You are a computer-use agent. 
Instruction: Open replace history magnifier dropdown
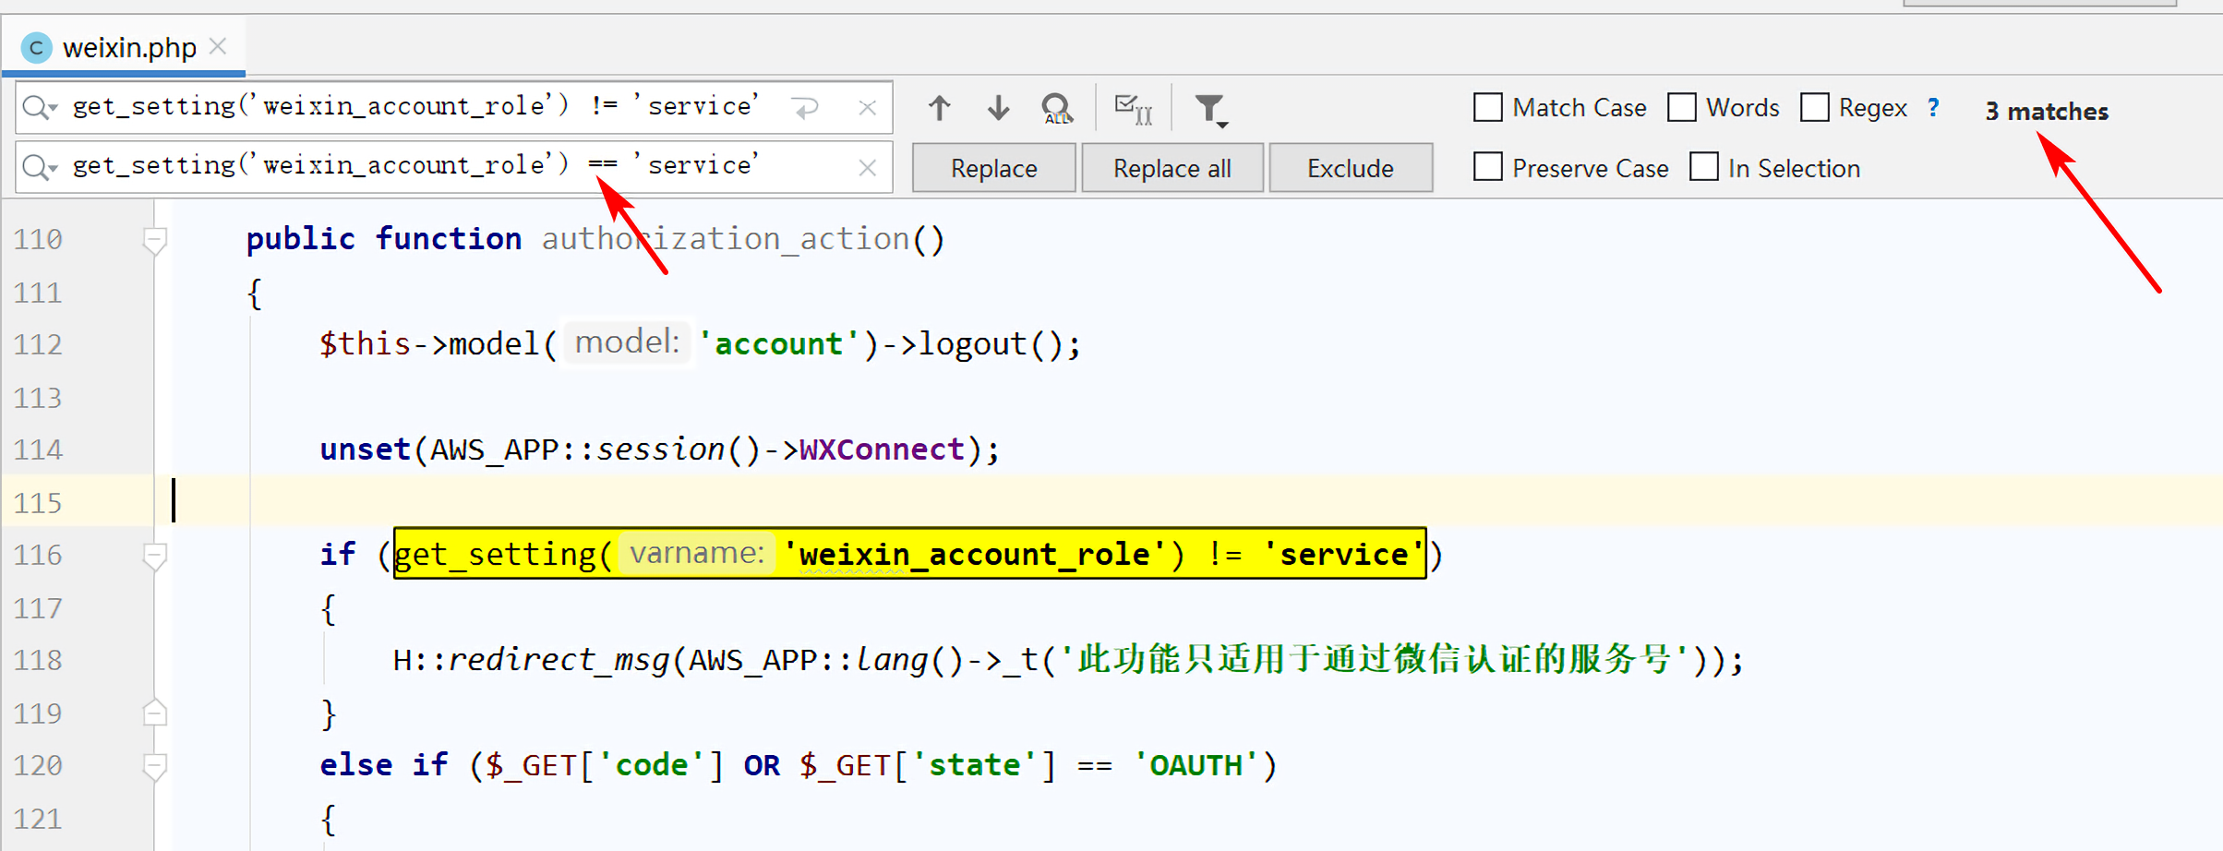(40, 167)
